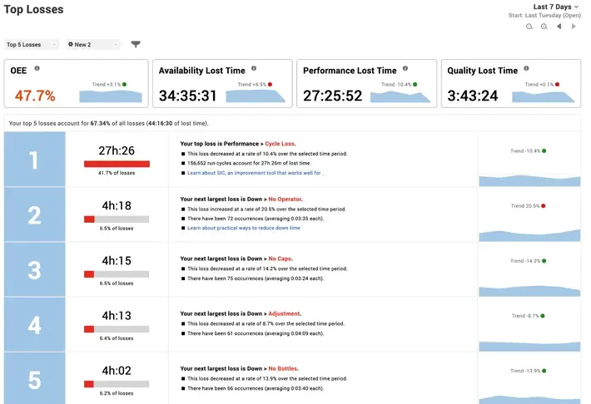Select the rank 1 loss tile

(x=35, y=159)
